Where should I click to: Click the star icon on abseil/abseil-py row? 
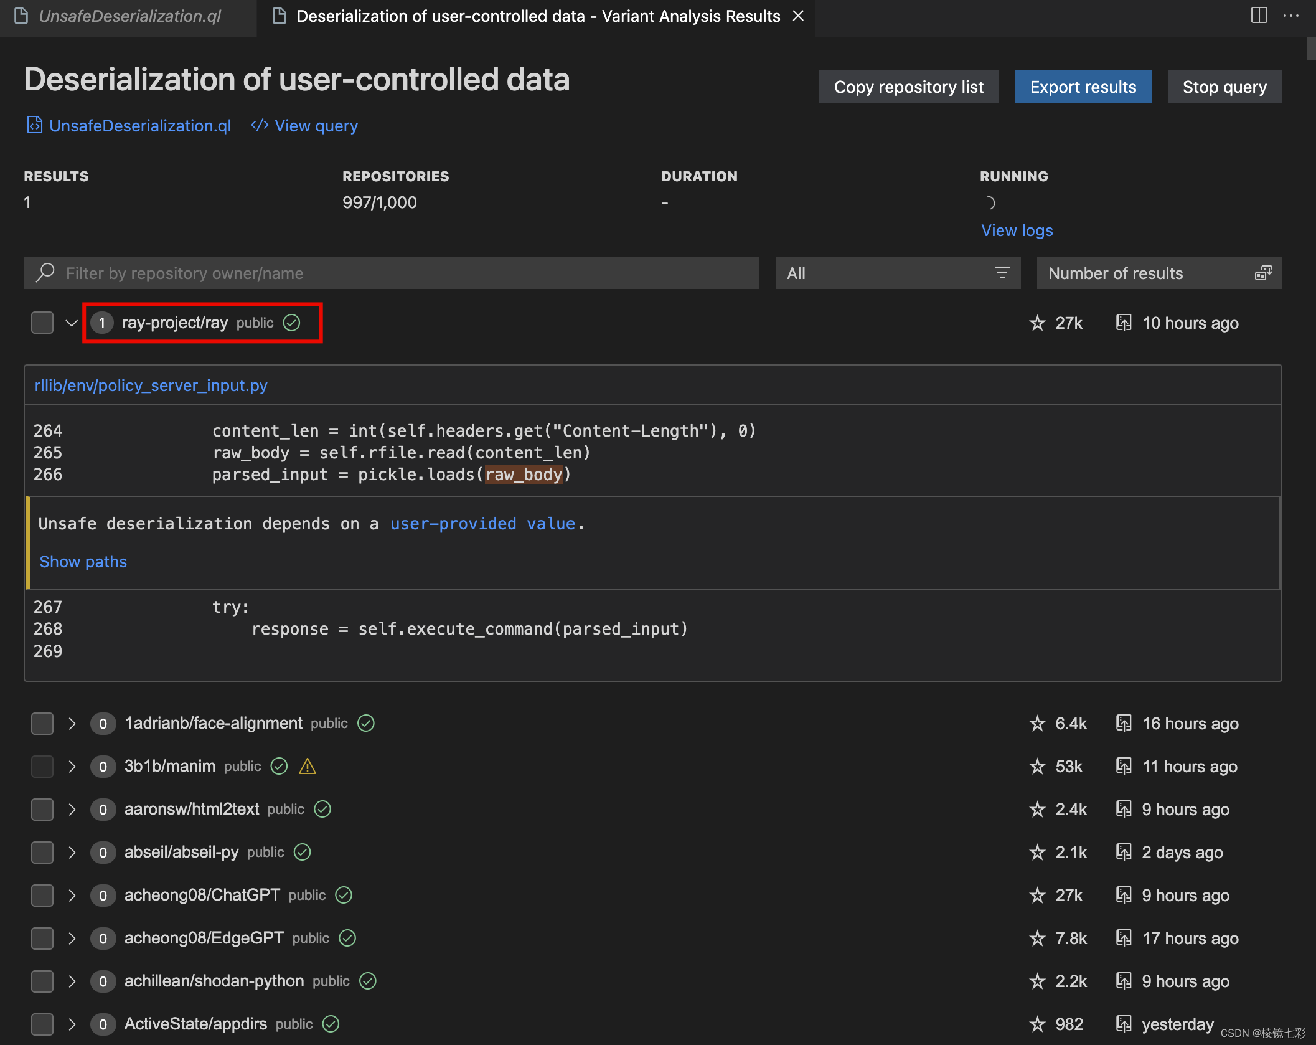[x=1037, y=852]
